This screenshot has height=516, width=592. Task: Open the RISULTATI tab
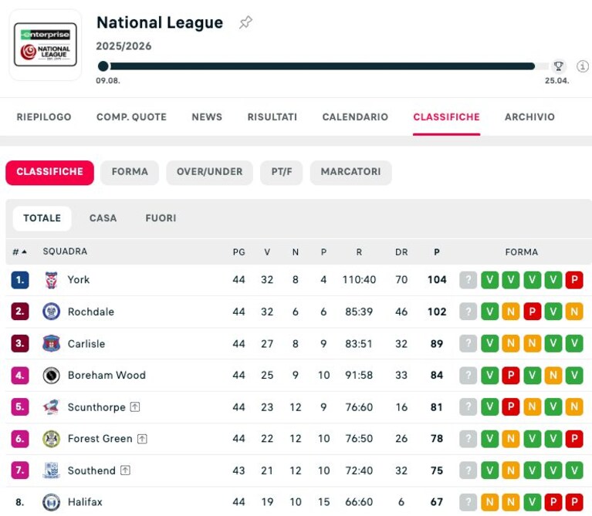pyautogui.click(x=272, y=117)
